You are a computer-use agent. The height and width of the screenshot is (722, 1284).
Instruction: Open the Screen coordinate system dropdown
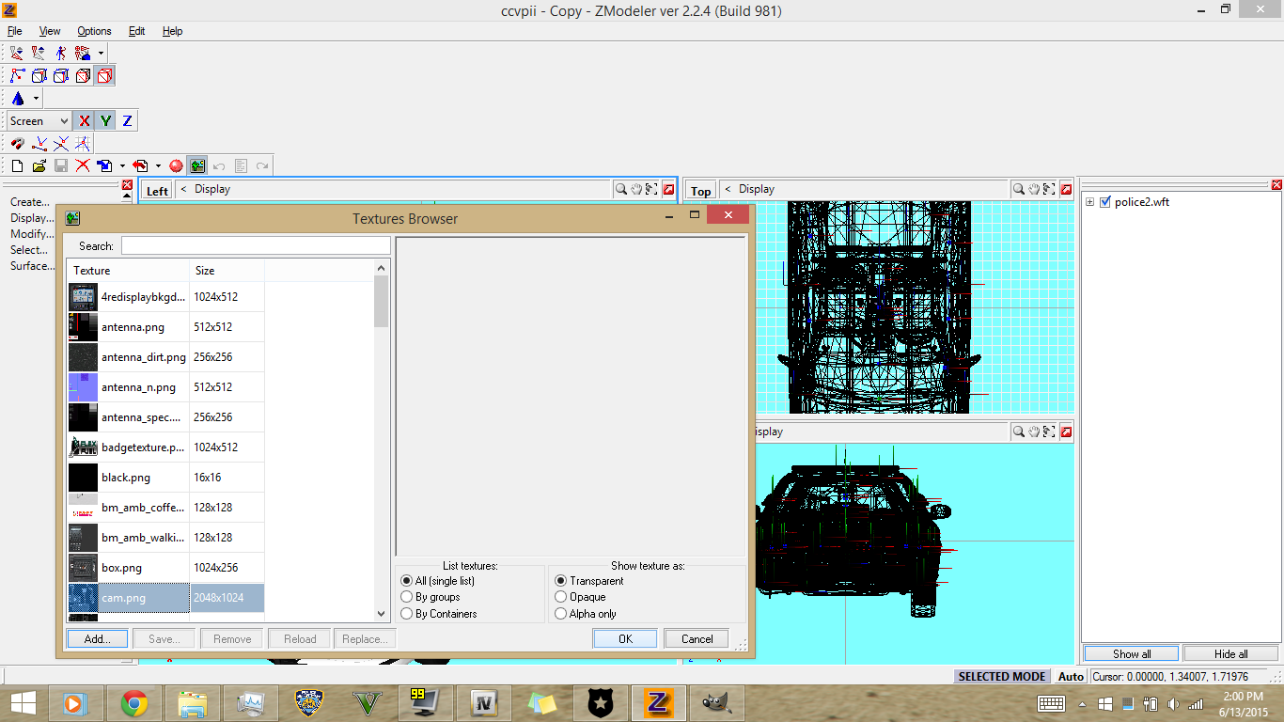tap(39, 121)
